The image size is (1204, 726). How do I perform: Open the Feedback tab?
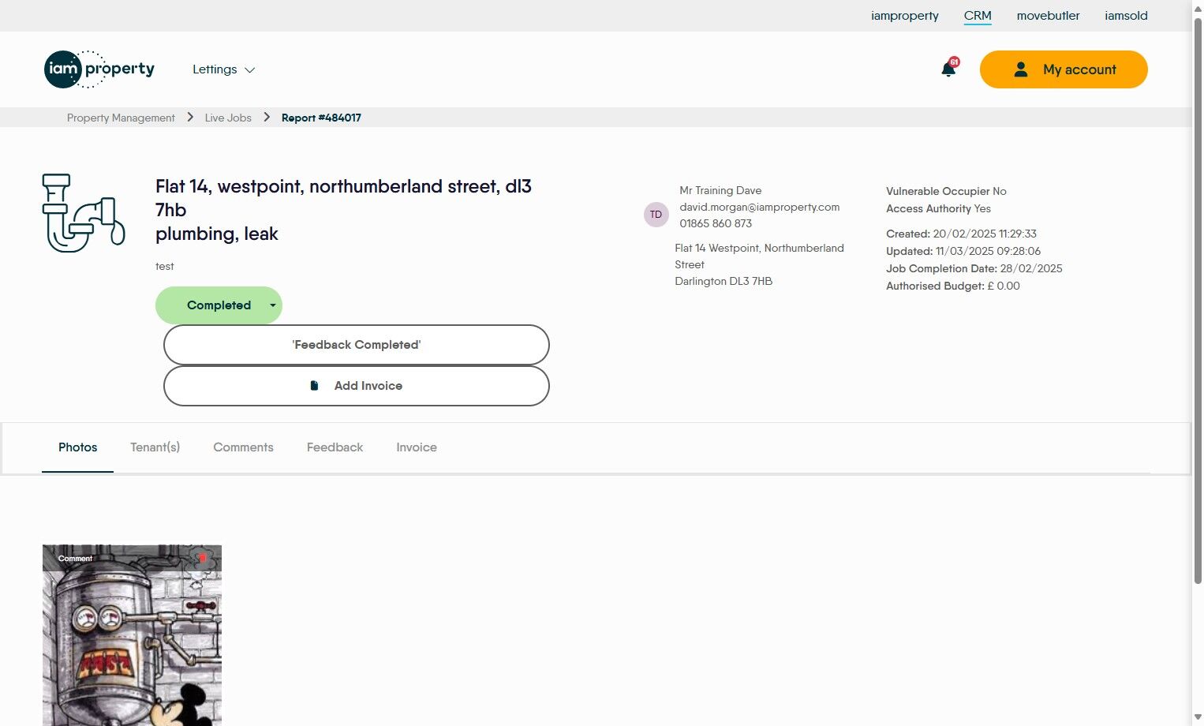[x=335, y=447]
